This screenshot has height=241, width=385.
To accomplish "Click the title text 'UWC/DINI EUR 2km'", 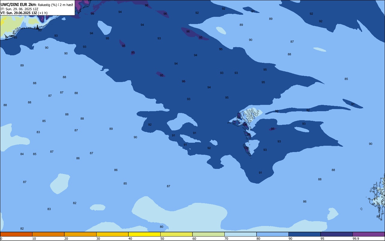I will click(x=18, y=5).
